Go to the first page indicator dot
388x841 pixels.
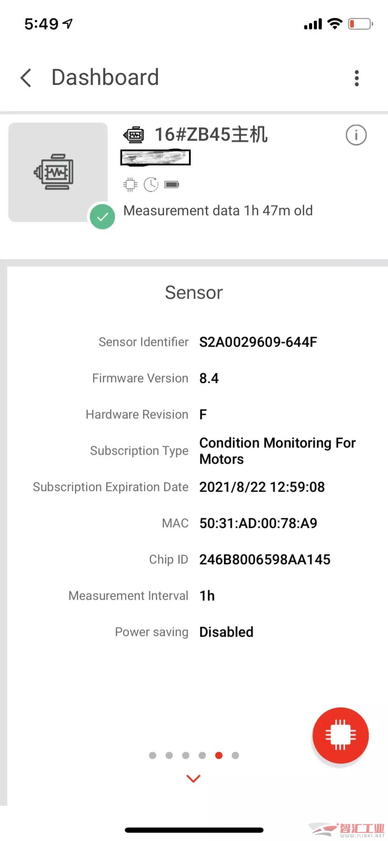(x=153, y=755)
